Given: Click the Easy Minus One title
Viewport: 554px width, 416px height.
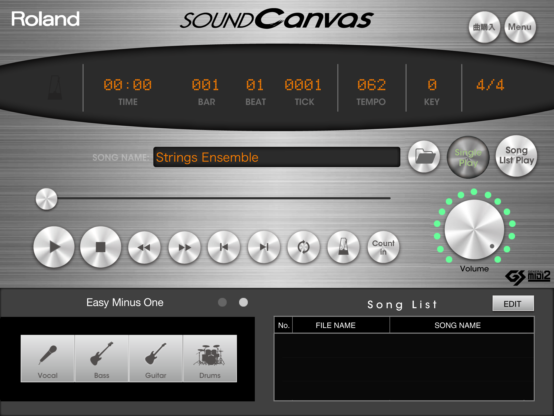Looking at the screenshot, I should [125, 303].
